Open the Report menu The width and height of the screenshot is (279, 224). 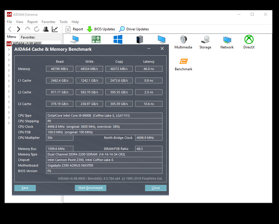pyautogui.click(x=32, y=22)
